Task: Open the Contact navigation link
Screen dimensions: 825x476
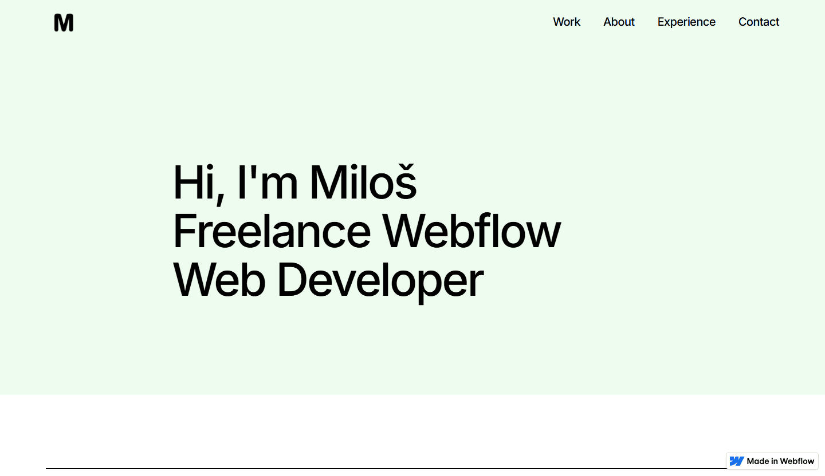Action: [759, 22]
